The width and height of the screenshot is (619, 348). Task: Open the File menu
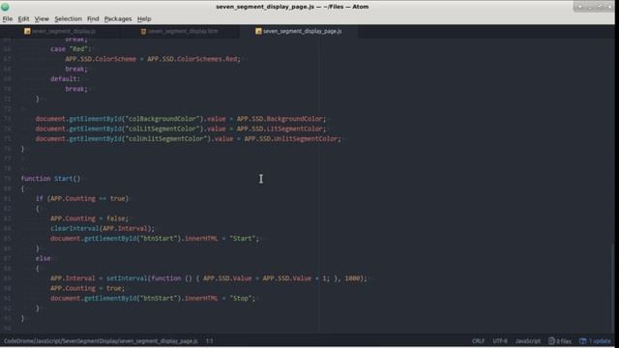pyautogui.click(x=8, y=19)
